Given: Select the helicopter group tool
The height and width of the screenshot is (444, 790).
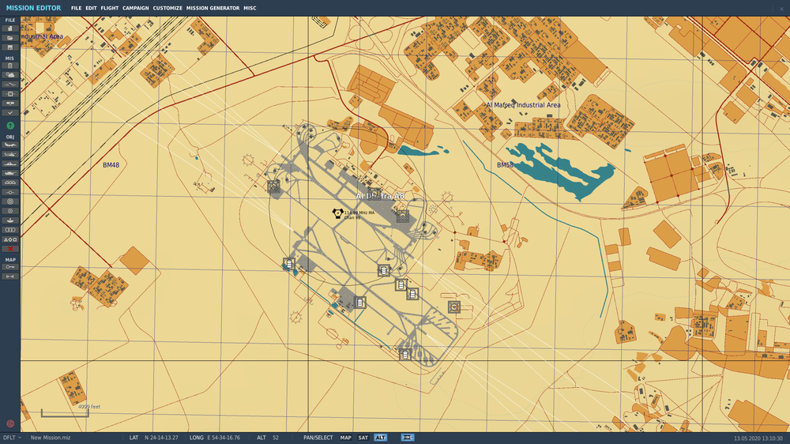Looking at the screenshot, I should (x=10, y=154).
